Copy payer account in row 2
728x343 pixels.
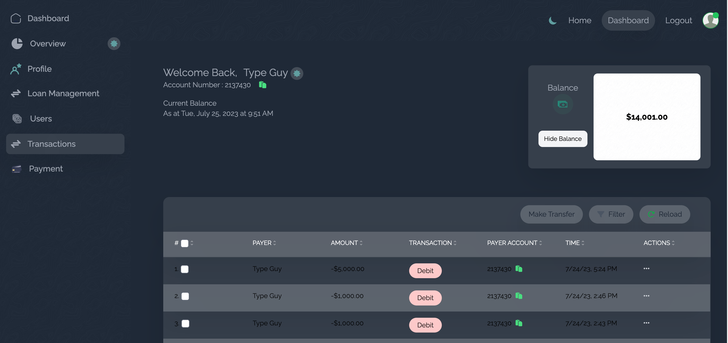click(519, 296)
